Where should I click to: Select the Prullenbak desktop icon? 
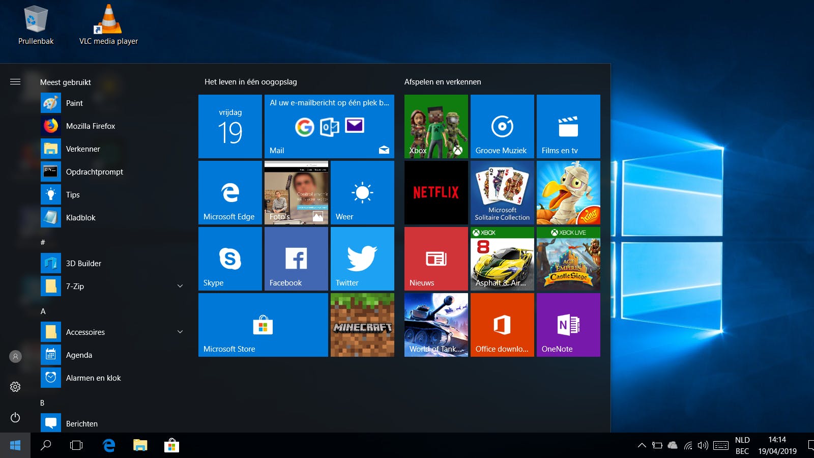[x=36, y=25]
